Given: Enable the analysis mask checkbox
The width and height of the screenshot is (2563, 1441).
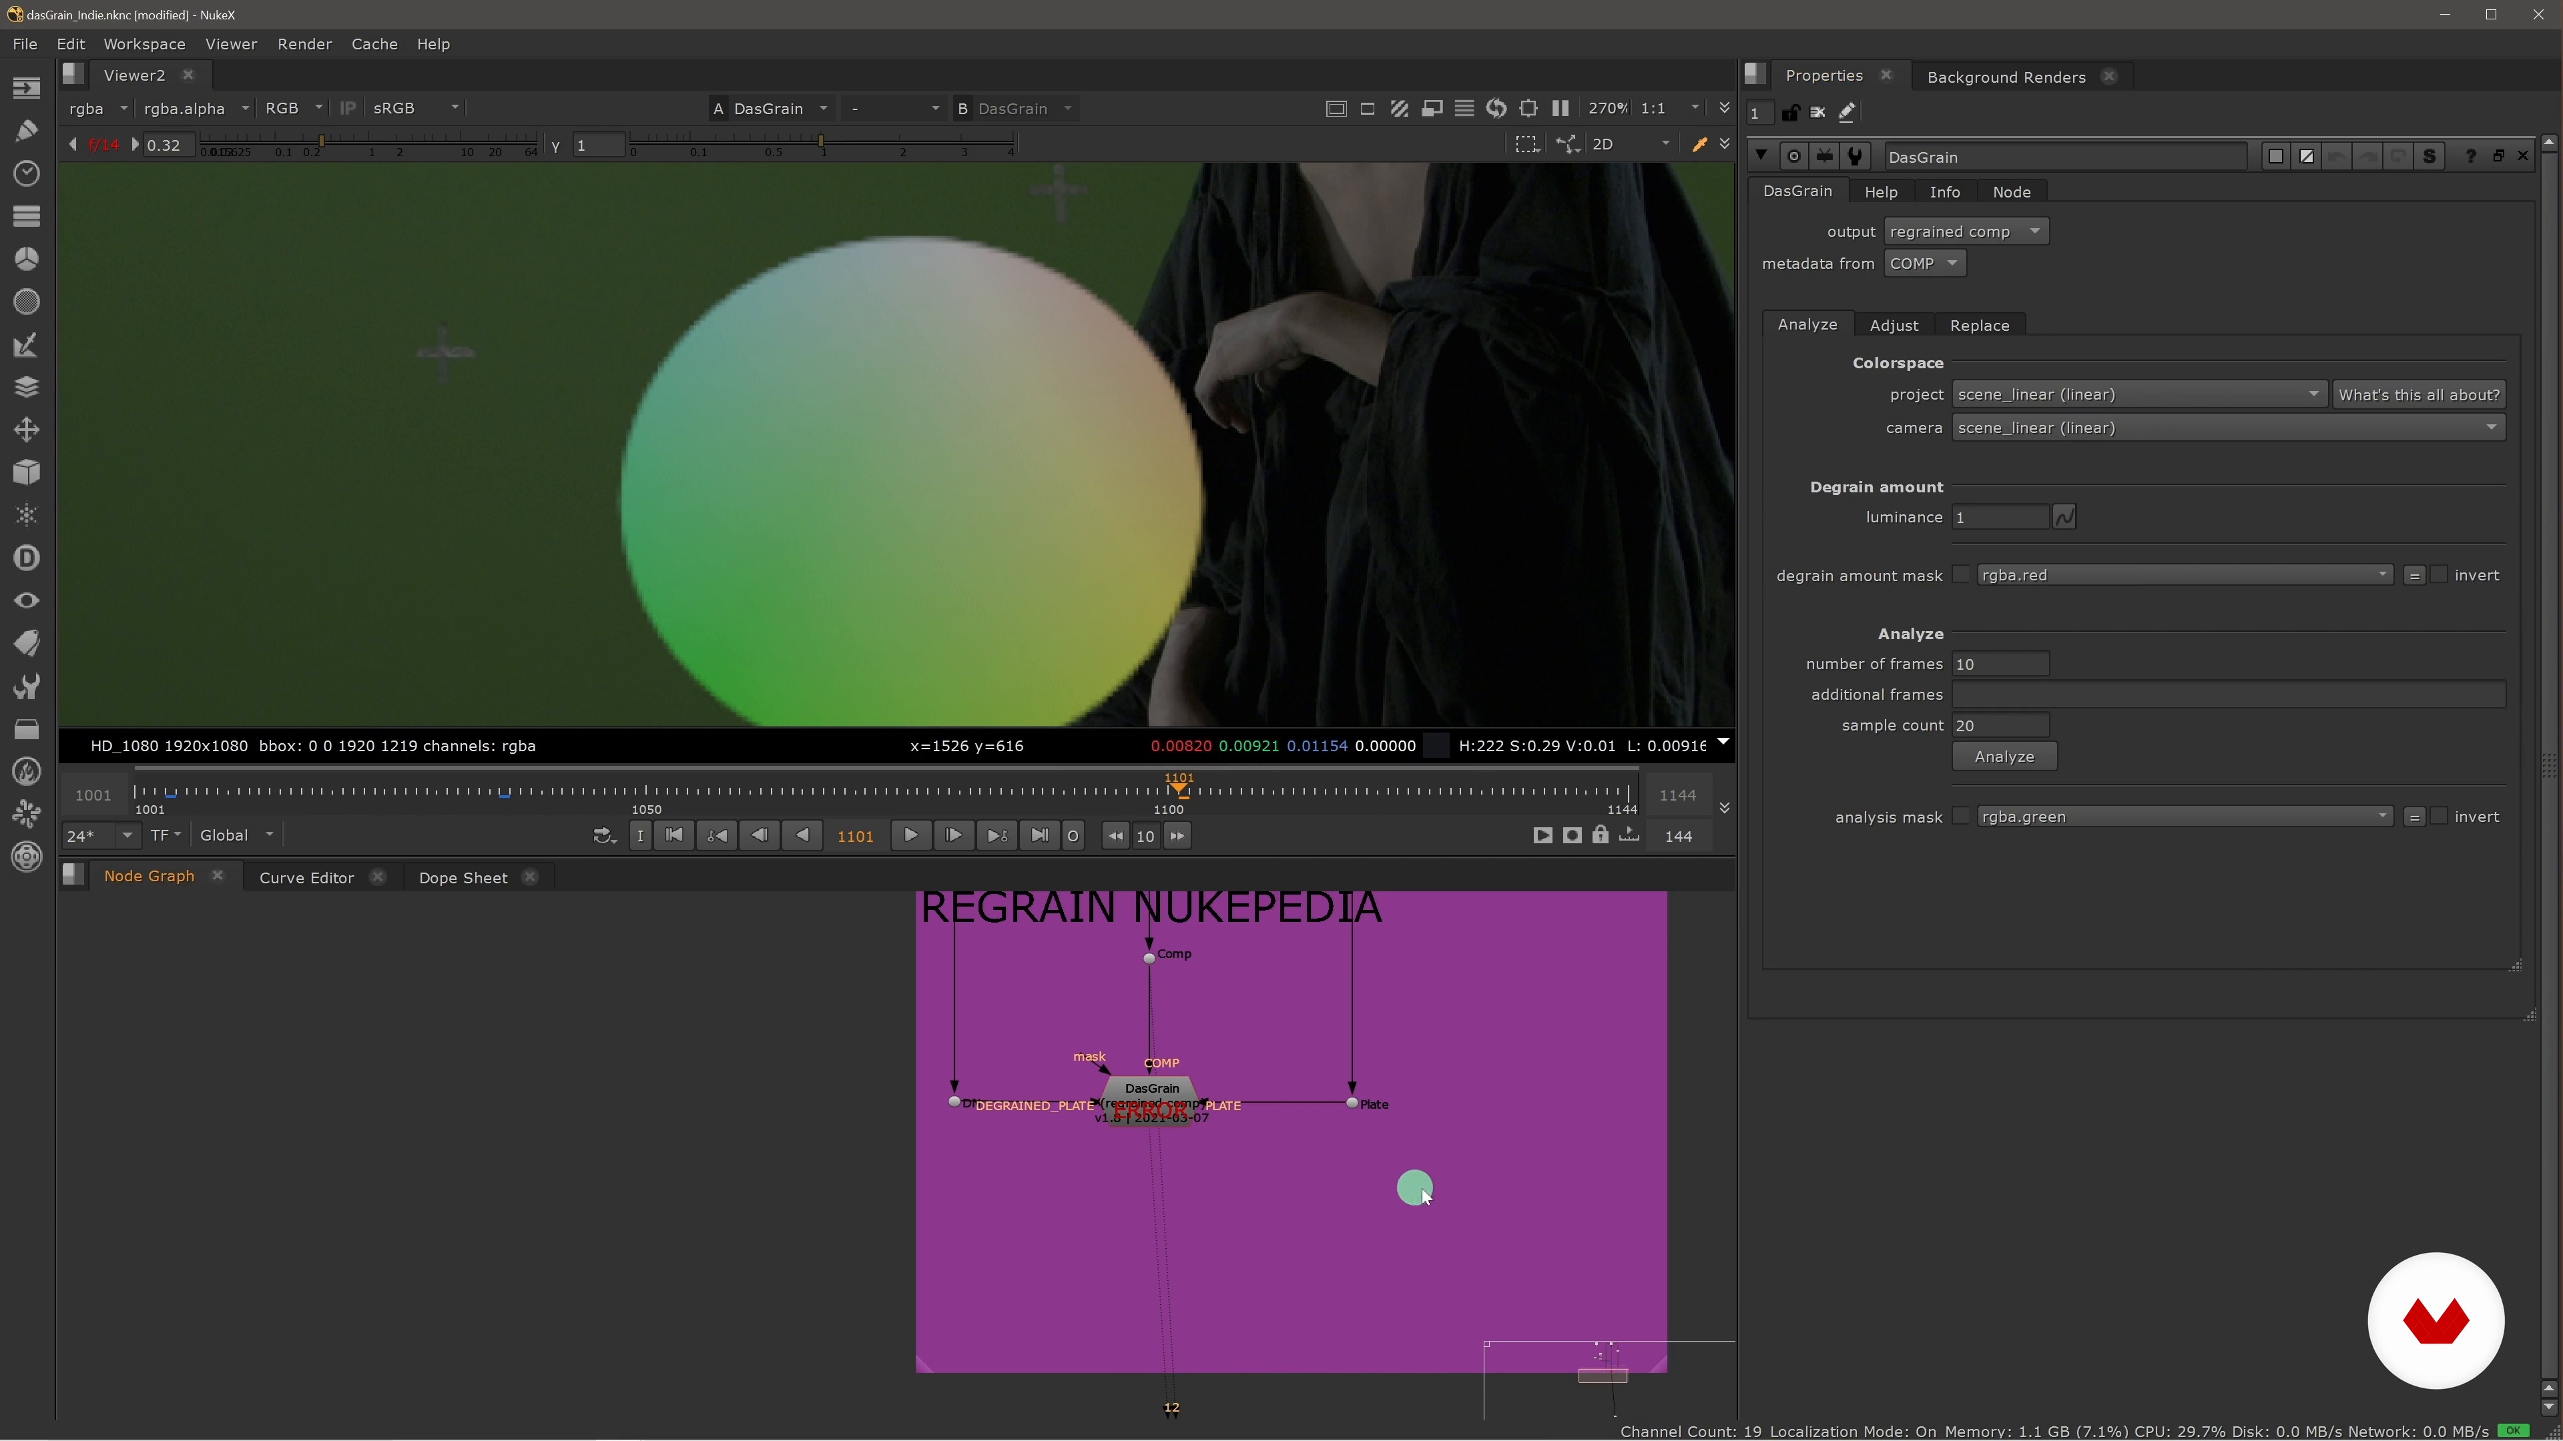Looking at the screenshot, I should click(x=1961, y=817).
